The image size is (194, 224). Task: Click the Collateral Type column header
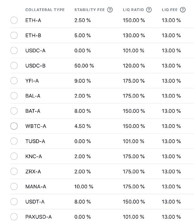(45, 10)
